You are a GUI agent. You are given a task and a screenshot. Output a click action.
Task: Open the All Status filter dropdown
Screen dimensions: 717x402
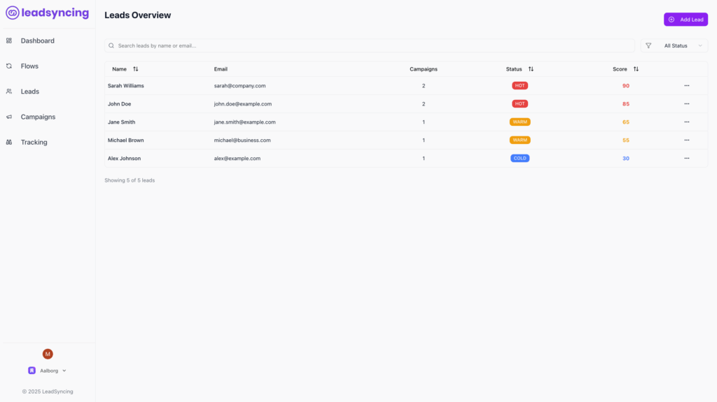(x=674, y=45)
